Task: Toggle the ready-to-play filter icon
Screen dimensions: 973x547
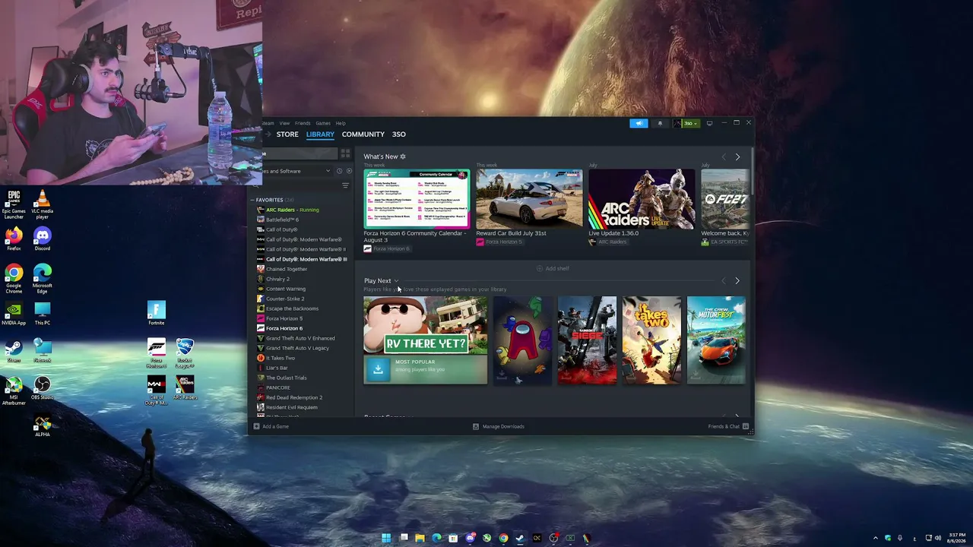Action: point(349,171)
